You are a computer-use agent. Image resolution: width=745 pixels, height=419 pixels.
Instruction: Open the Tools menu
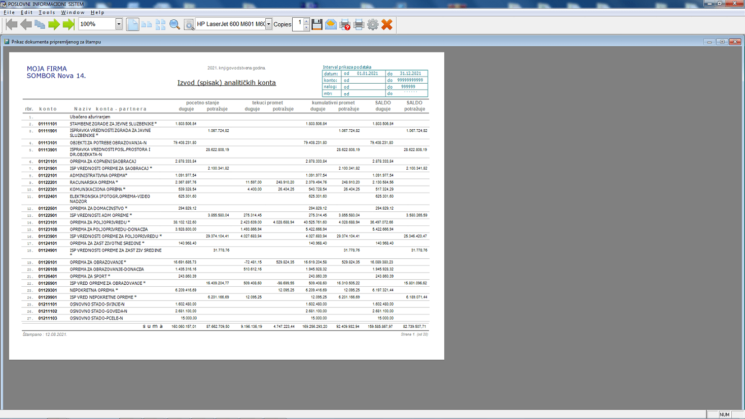[47, 12]
